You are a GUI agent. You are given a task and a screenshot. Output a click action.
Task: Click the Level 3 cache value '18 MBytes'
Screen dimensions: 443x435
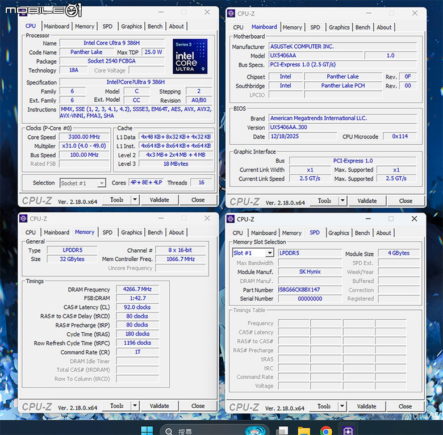(x=175, y=164)
